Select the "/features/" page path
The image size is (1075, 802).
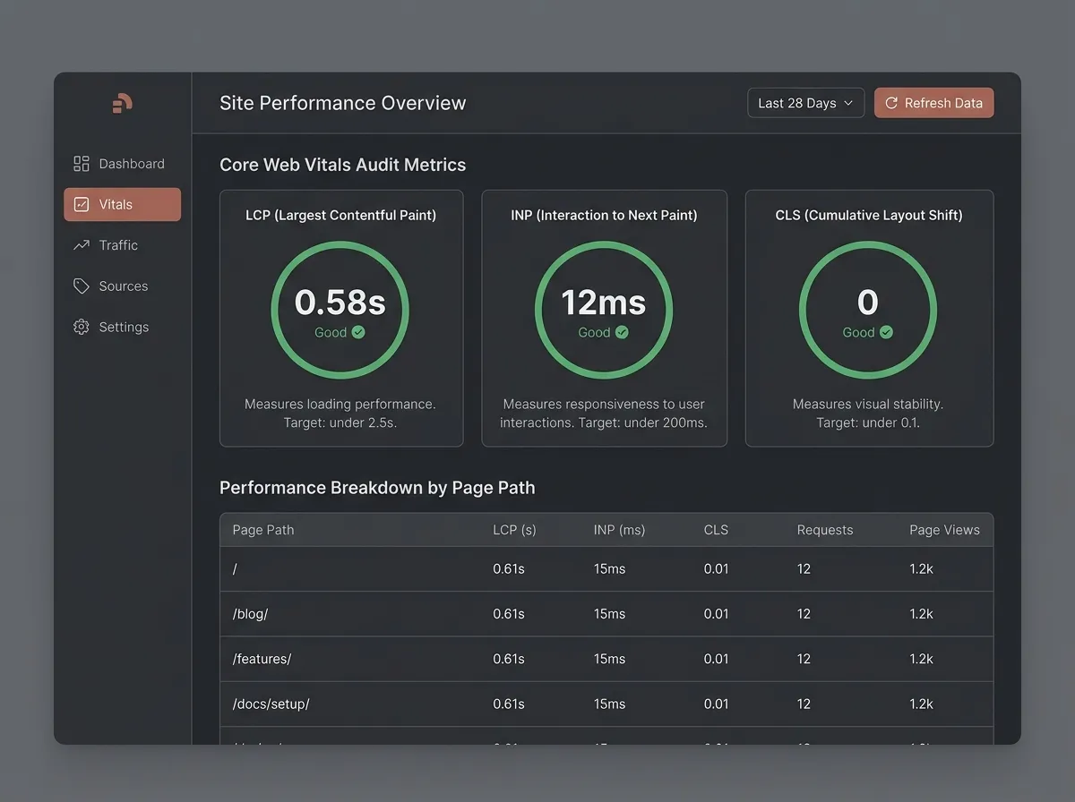click(x=262, y=659)
